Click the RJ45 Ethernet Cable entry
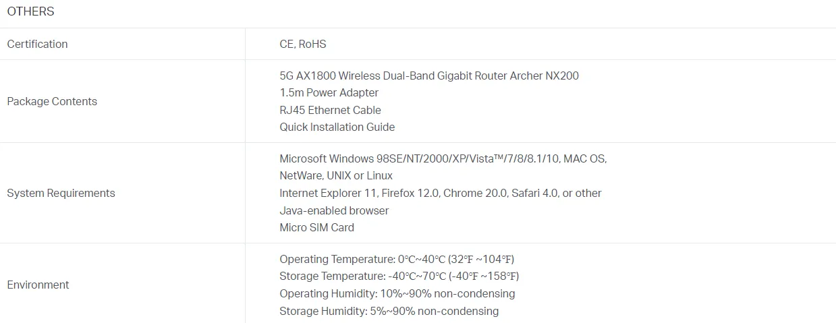This screenshot has height=323, width=836. pos(330,110)
